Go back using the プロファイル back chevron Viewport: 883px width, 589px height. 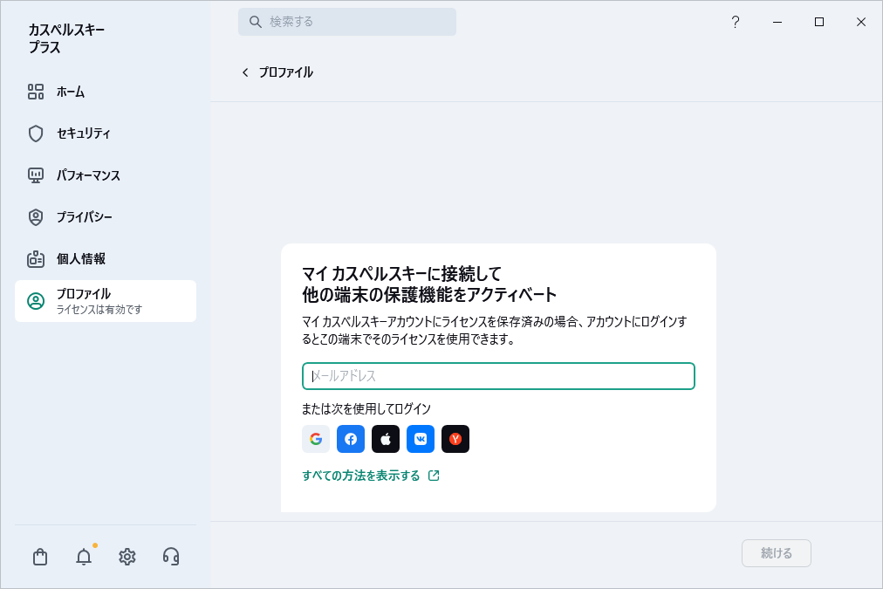coord(245,72)
